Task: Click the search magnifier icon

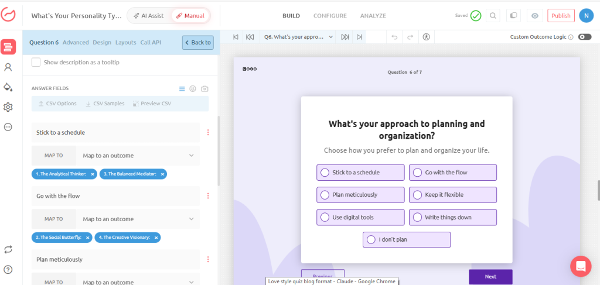Action: pyautogui.click(x=493, y=16)
